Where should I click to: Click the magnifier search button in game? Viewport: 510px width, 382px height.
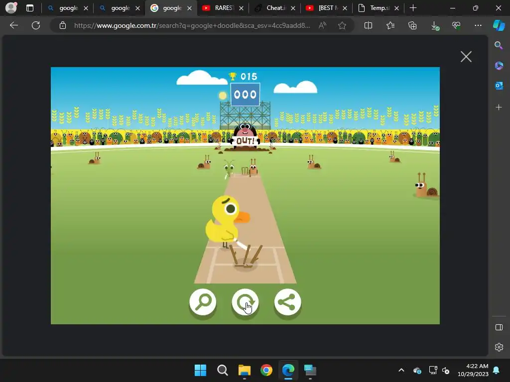pyautogui.click(x=203, y=302)
